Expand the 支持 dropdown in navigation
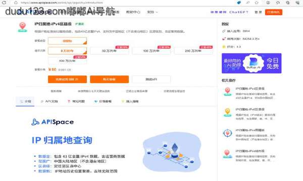 coord(153,12)
